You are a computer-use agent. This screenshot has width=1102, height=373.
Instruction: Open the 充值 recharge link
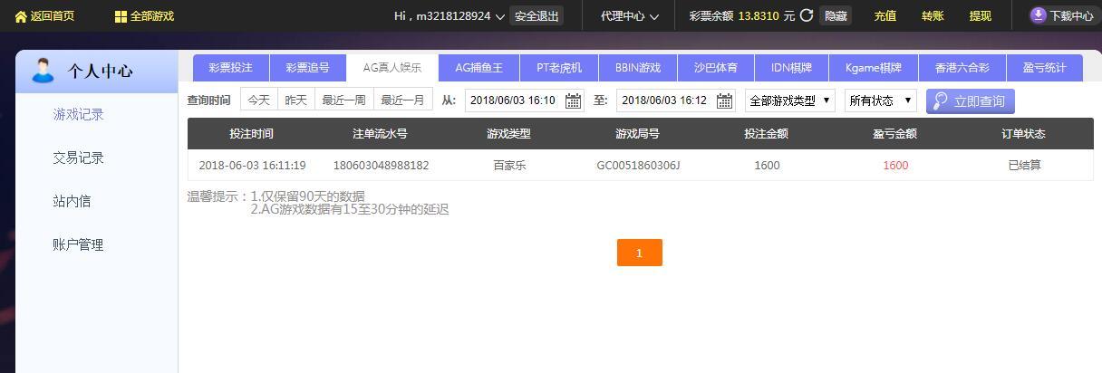885,16
